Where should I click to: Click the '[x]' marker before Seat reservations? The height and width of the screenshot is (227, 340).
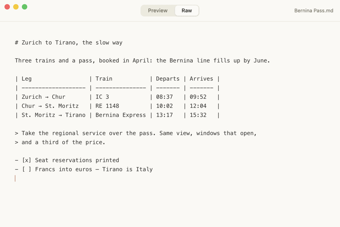click(27, 160)
